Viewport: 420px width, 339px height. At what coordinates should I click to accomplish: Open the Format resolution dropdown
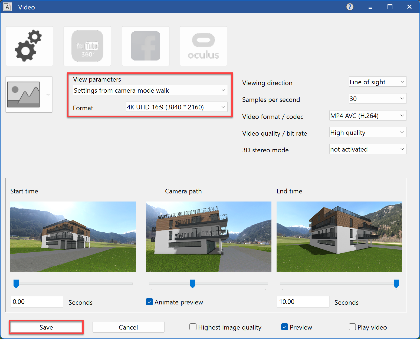[x=177, y=107]
